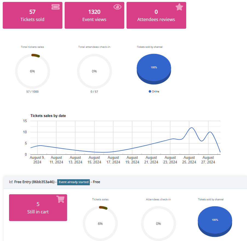Select the 0 Attendees reviews card
The height and width of the screenshot is (241, 247).
pyautogui.click(x=156, y=16)
